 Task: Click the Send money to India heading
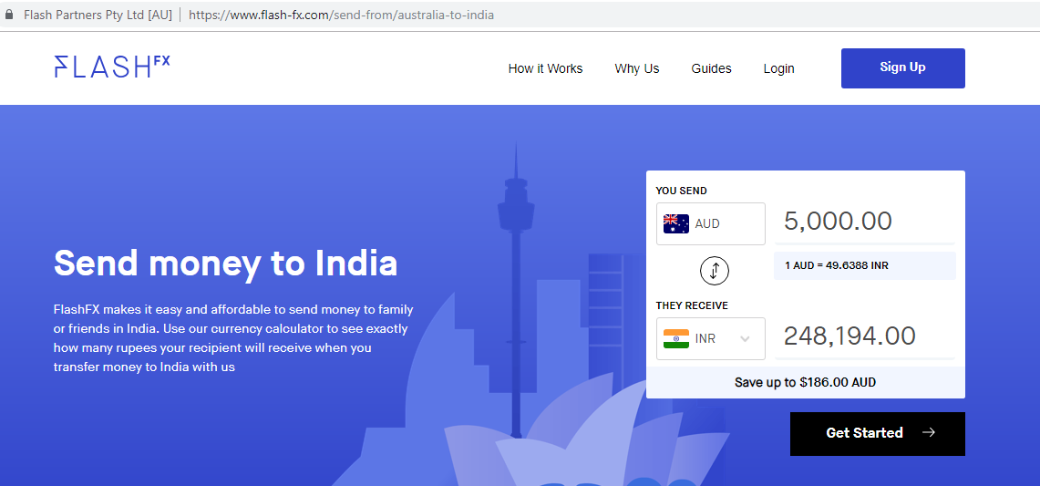coord(225,263)
